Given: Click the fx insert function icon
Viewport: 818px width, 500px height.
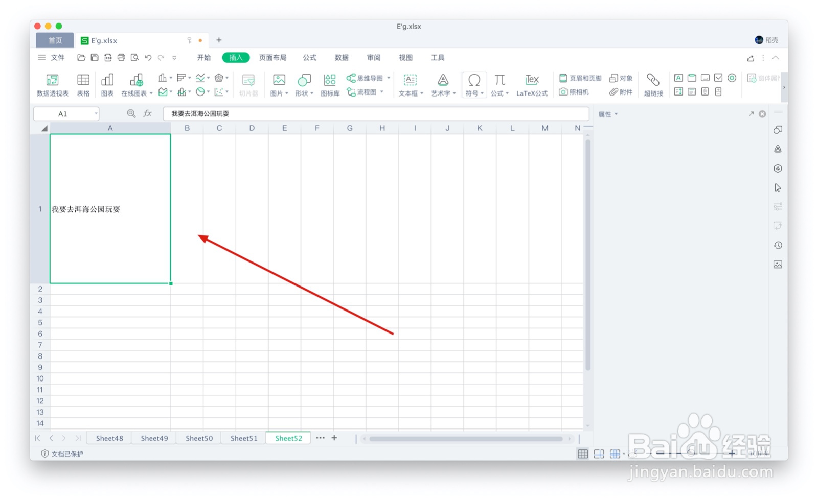Looking at the screenshot, I should tap(147, 113).
